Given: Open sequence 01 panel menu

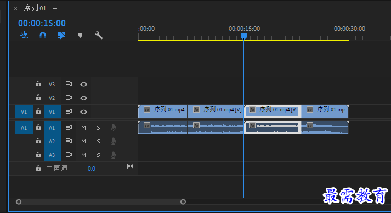Looking at the screenshot, I should point(55,8).
